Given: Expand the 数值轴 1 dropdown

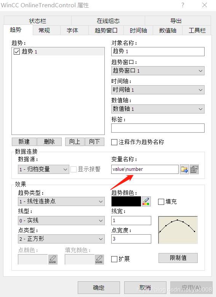Looking at the screenshot, I should [x=158, y=109].
